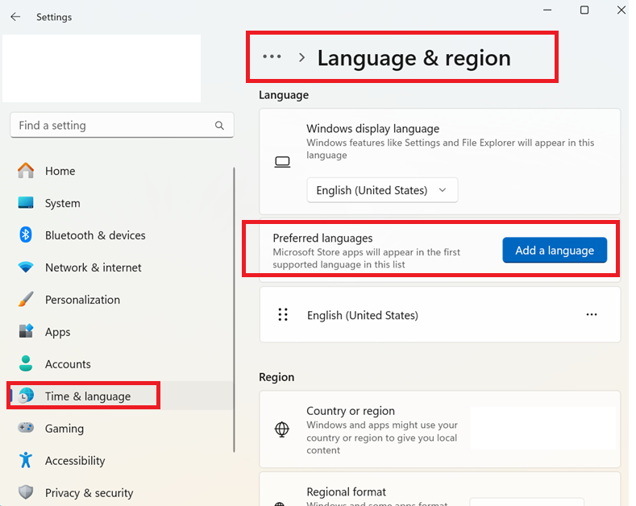
Task: Click the Preferred languages label
Action: point(322,238)
